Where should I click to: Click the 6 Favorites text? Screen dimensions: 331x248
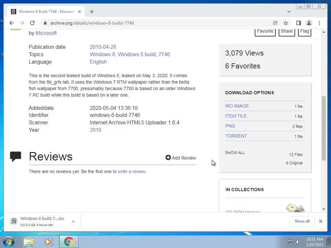tap(242, 66)
